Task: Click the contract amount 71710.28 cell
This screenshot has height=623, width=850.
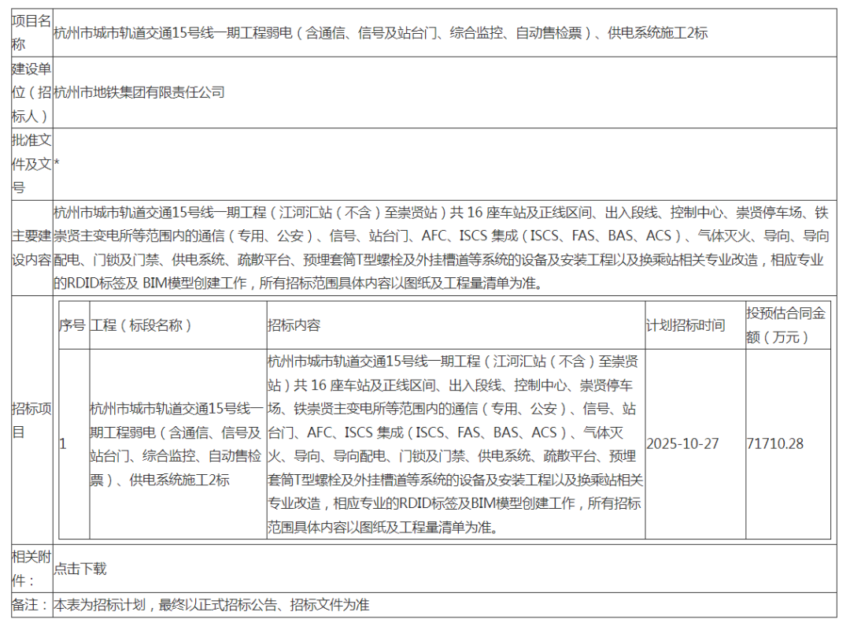Action: [x=775, y=443]
